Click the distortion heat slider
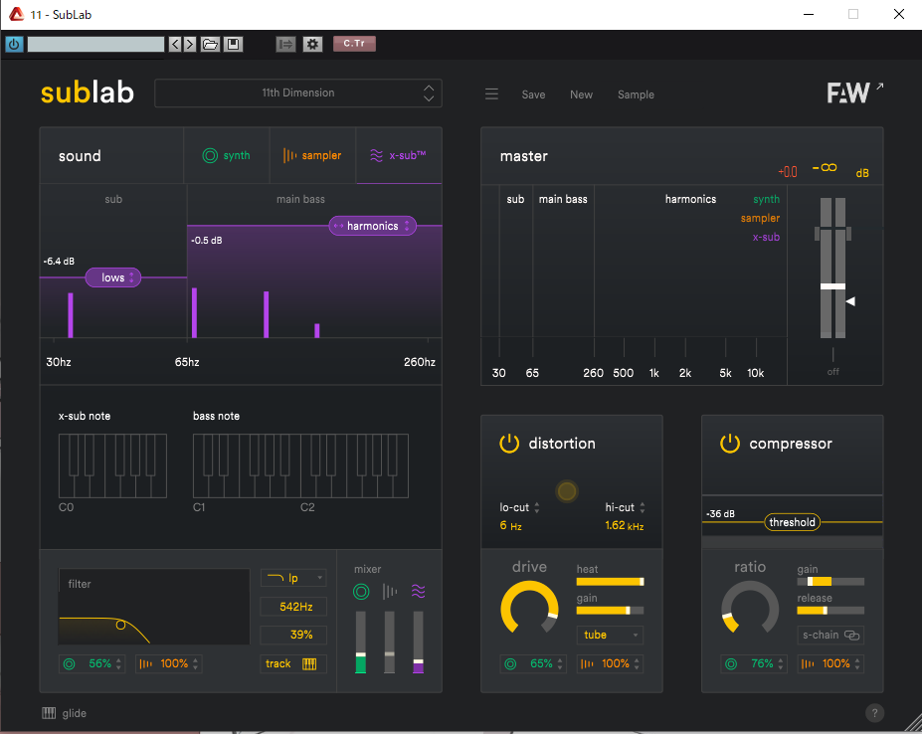 [610, 582]
